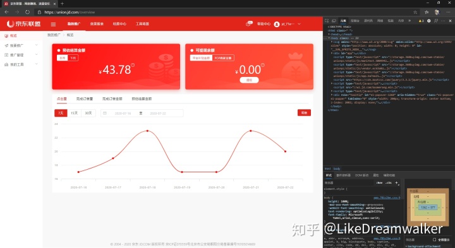Open DevTools settings gear

[x=429, y=21]
